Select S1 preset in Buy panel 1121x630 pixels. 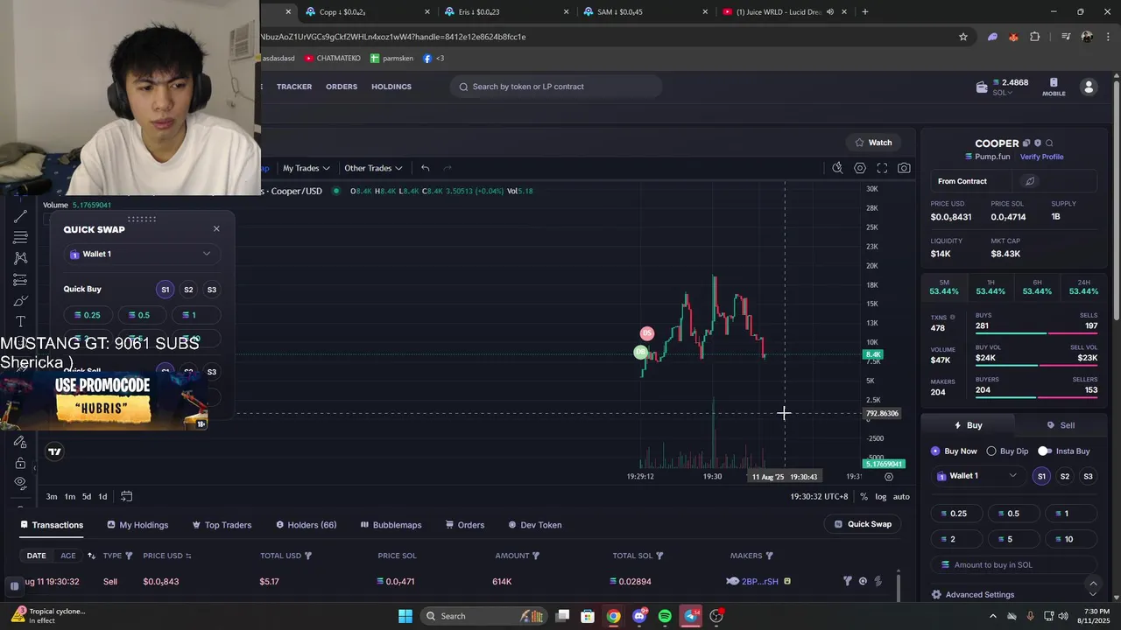[1041, 476]
